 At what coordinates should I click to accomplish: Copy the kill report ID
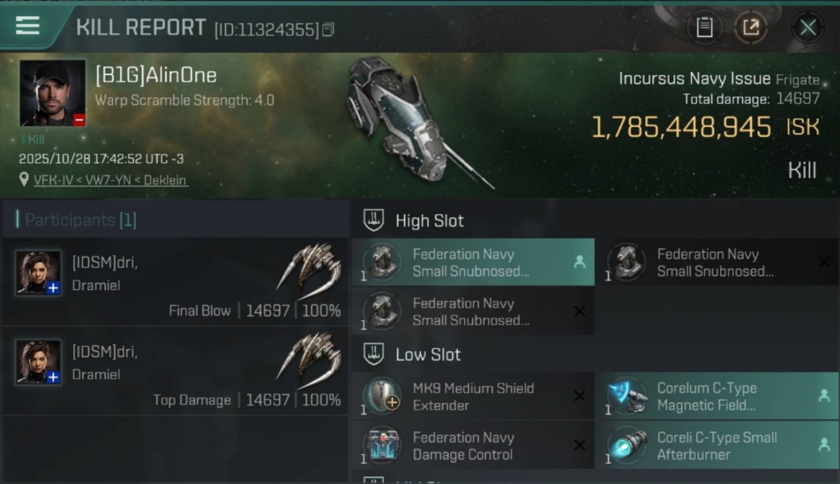[x=328, y=30]
